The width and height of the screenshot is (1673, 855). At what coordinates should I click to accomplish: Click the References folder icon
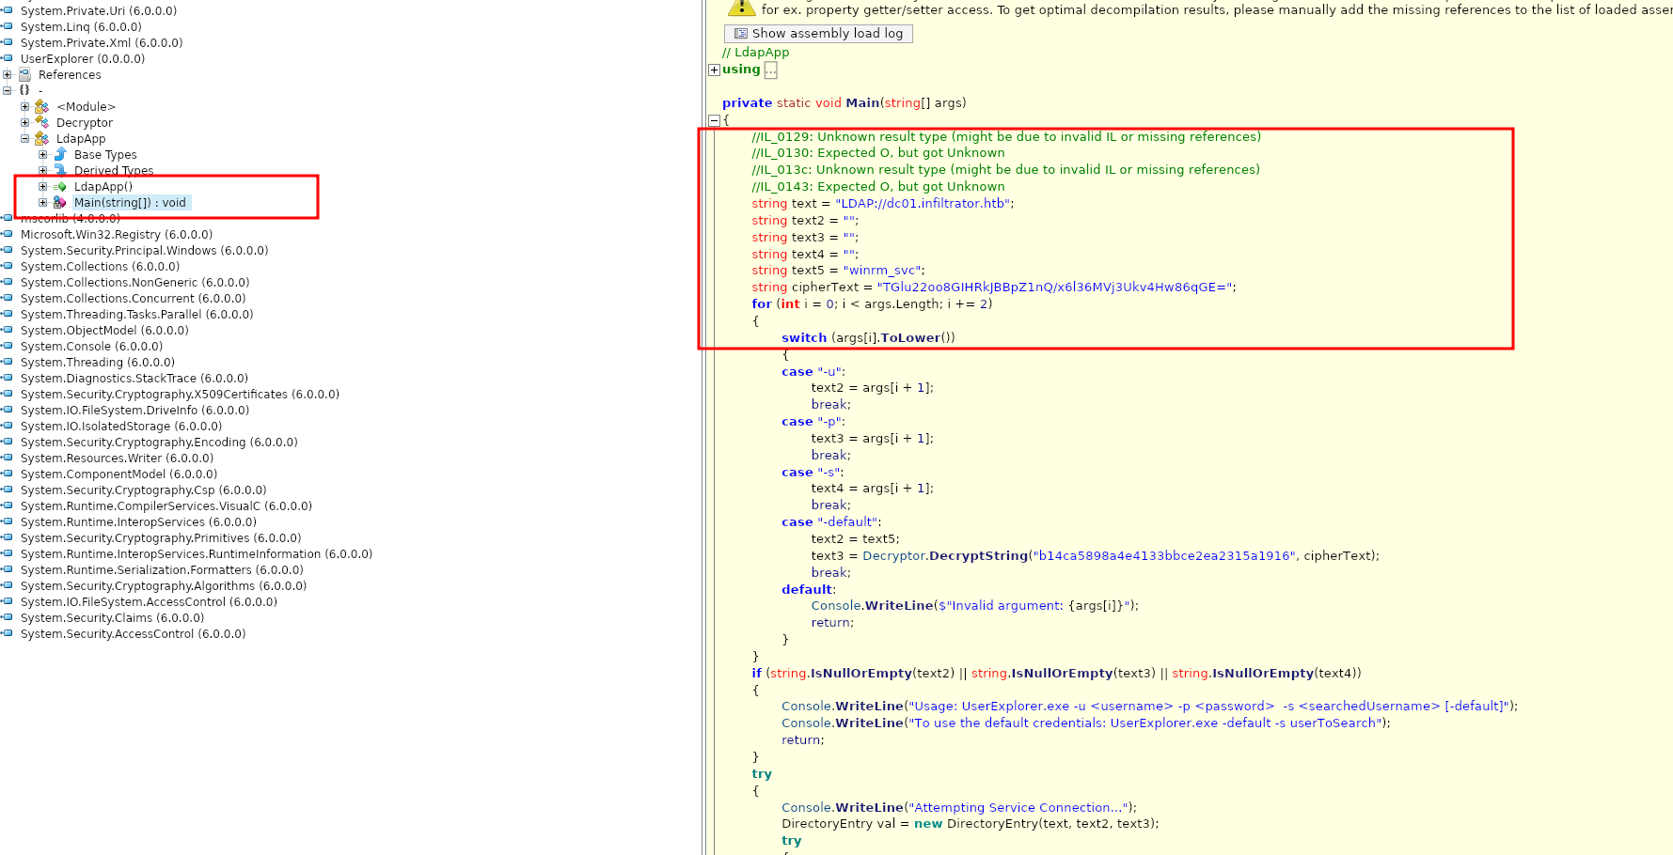pos(24,74)
